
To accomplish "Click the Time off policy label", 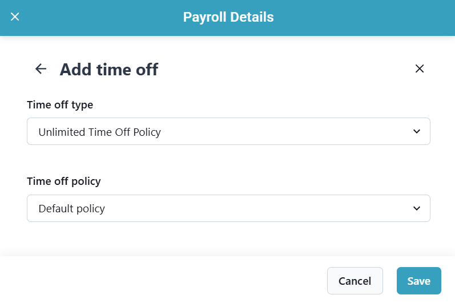I will coord(64,181).
